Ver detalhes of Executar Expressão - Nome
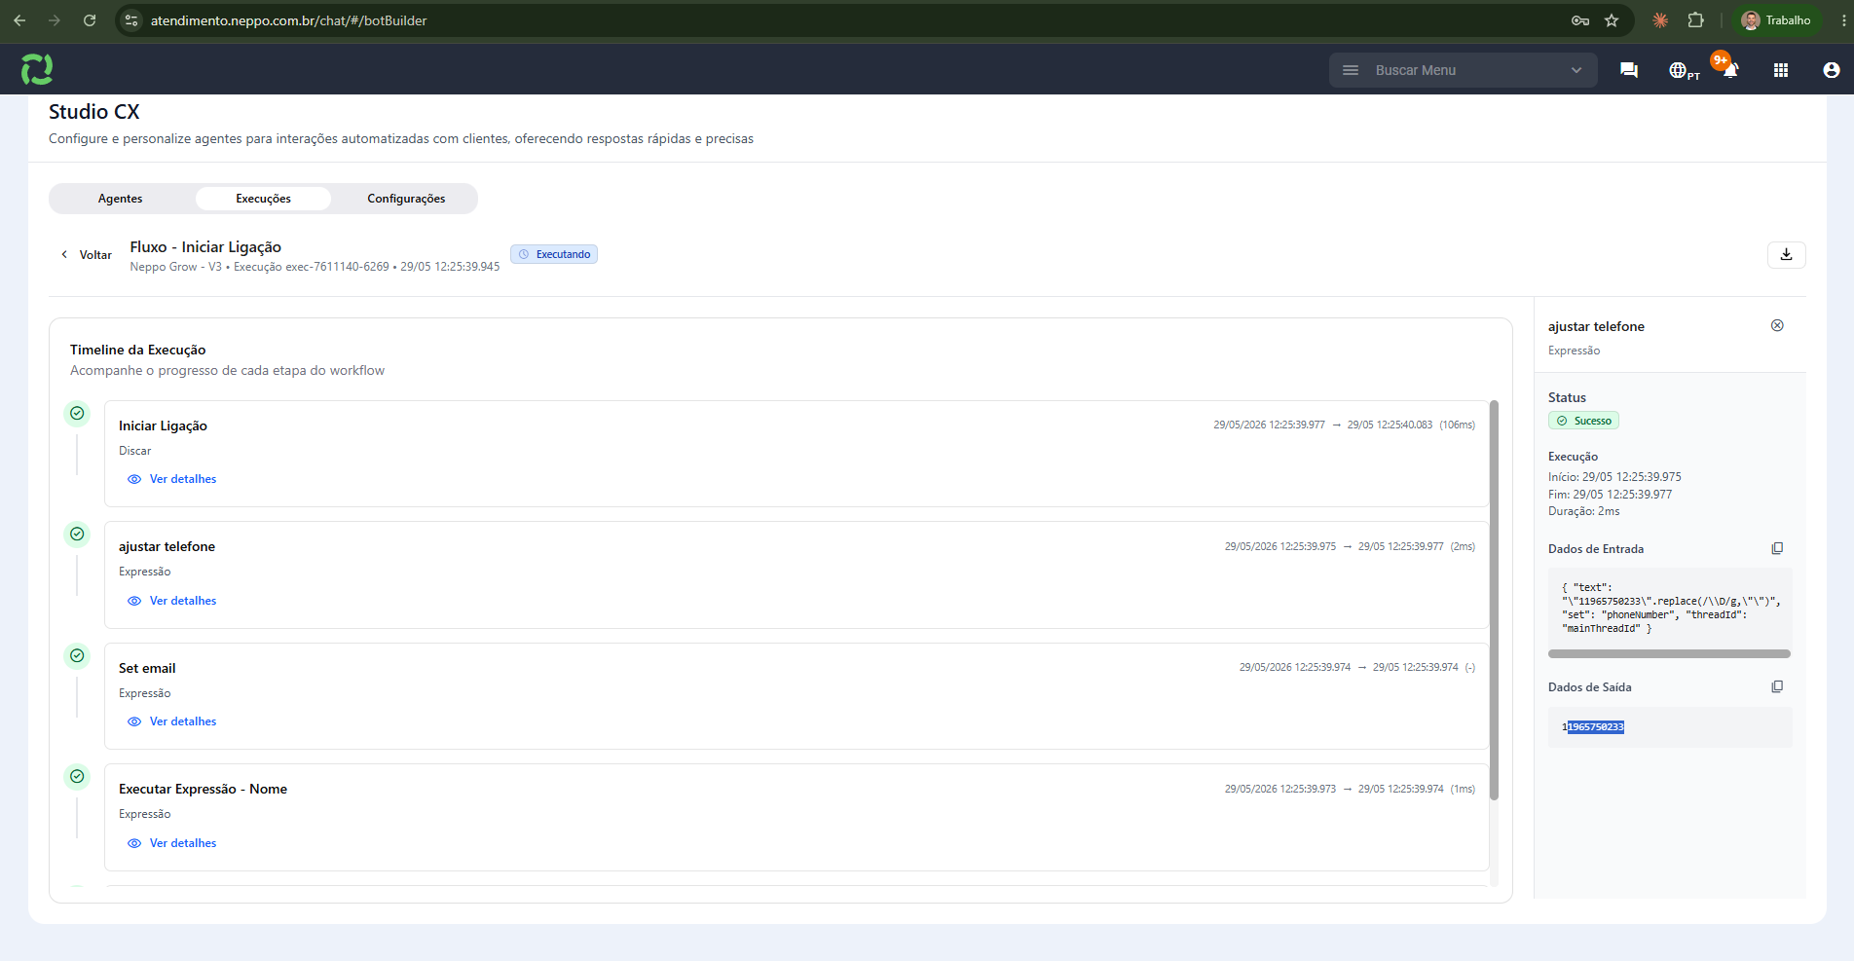Screen dimensions: 1854x961 (x=172, y=843)
